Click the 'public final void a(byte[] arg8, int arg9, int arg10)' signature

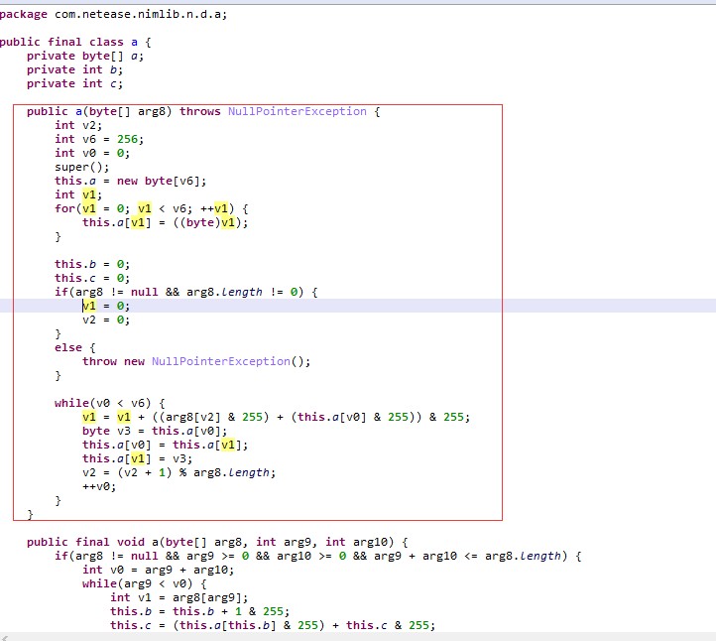217,542
